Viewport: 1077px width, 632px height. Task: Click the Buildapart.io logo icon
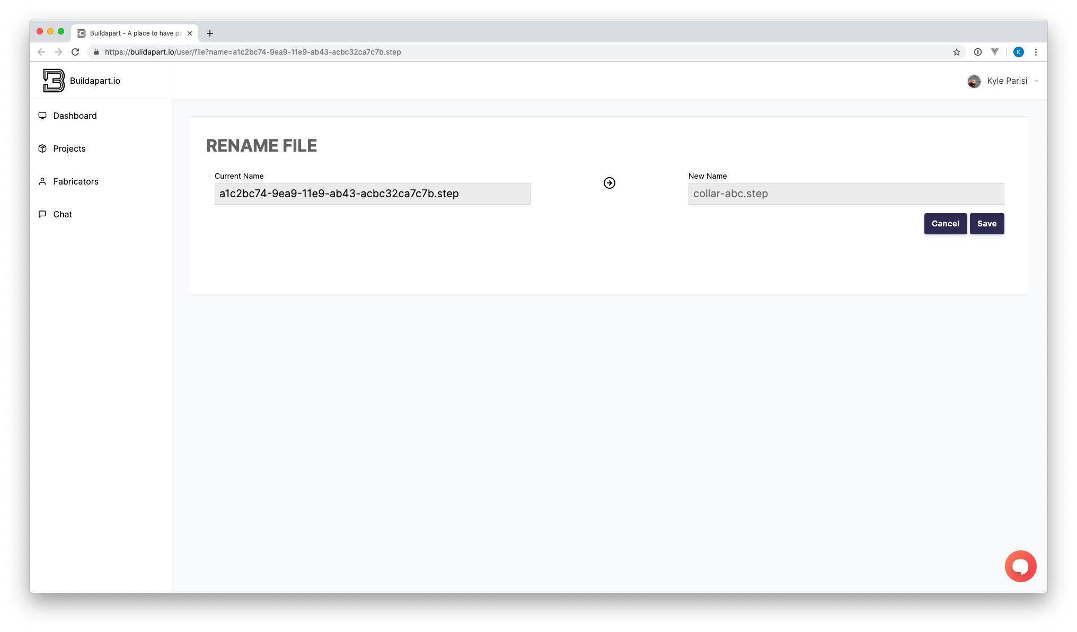point(54,81)
